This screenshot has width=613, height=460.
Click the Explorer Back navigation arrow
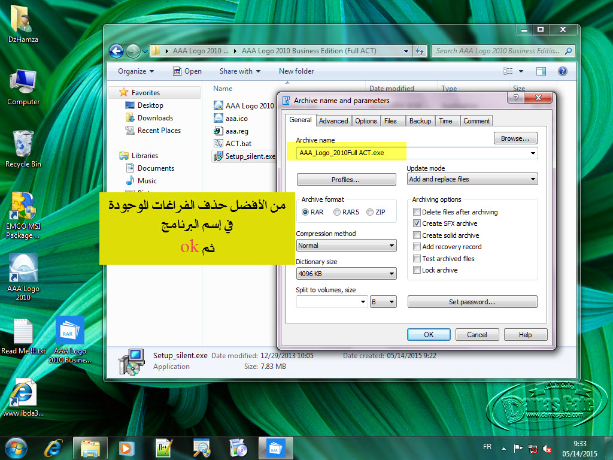pyautogui.click(x=116, y=51)
